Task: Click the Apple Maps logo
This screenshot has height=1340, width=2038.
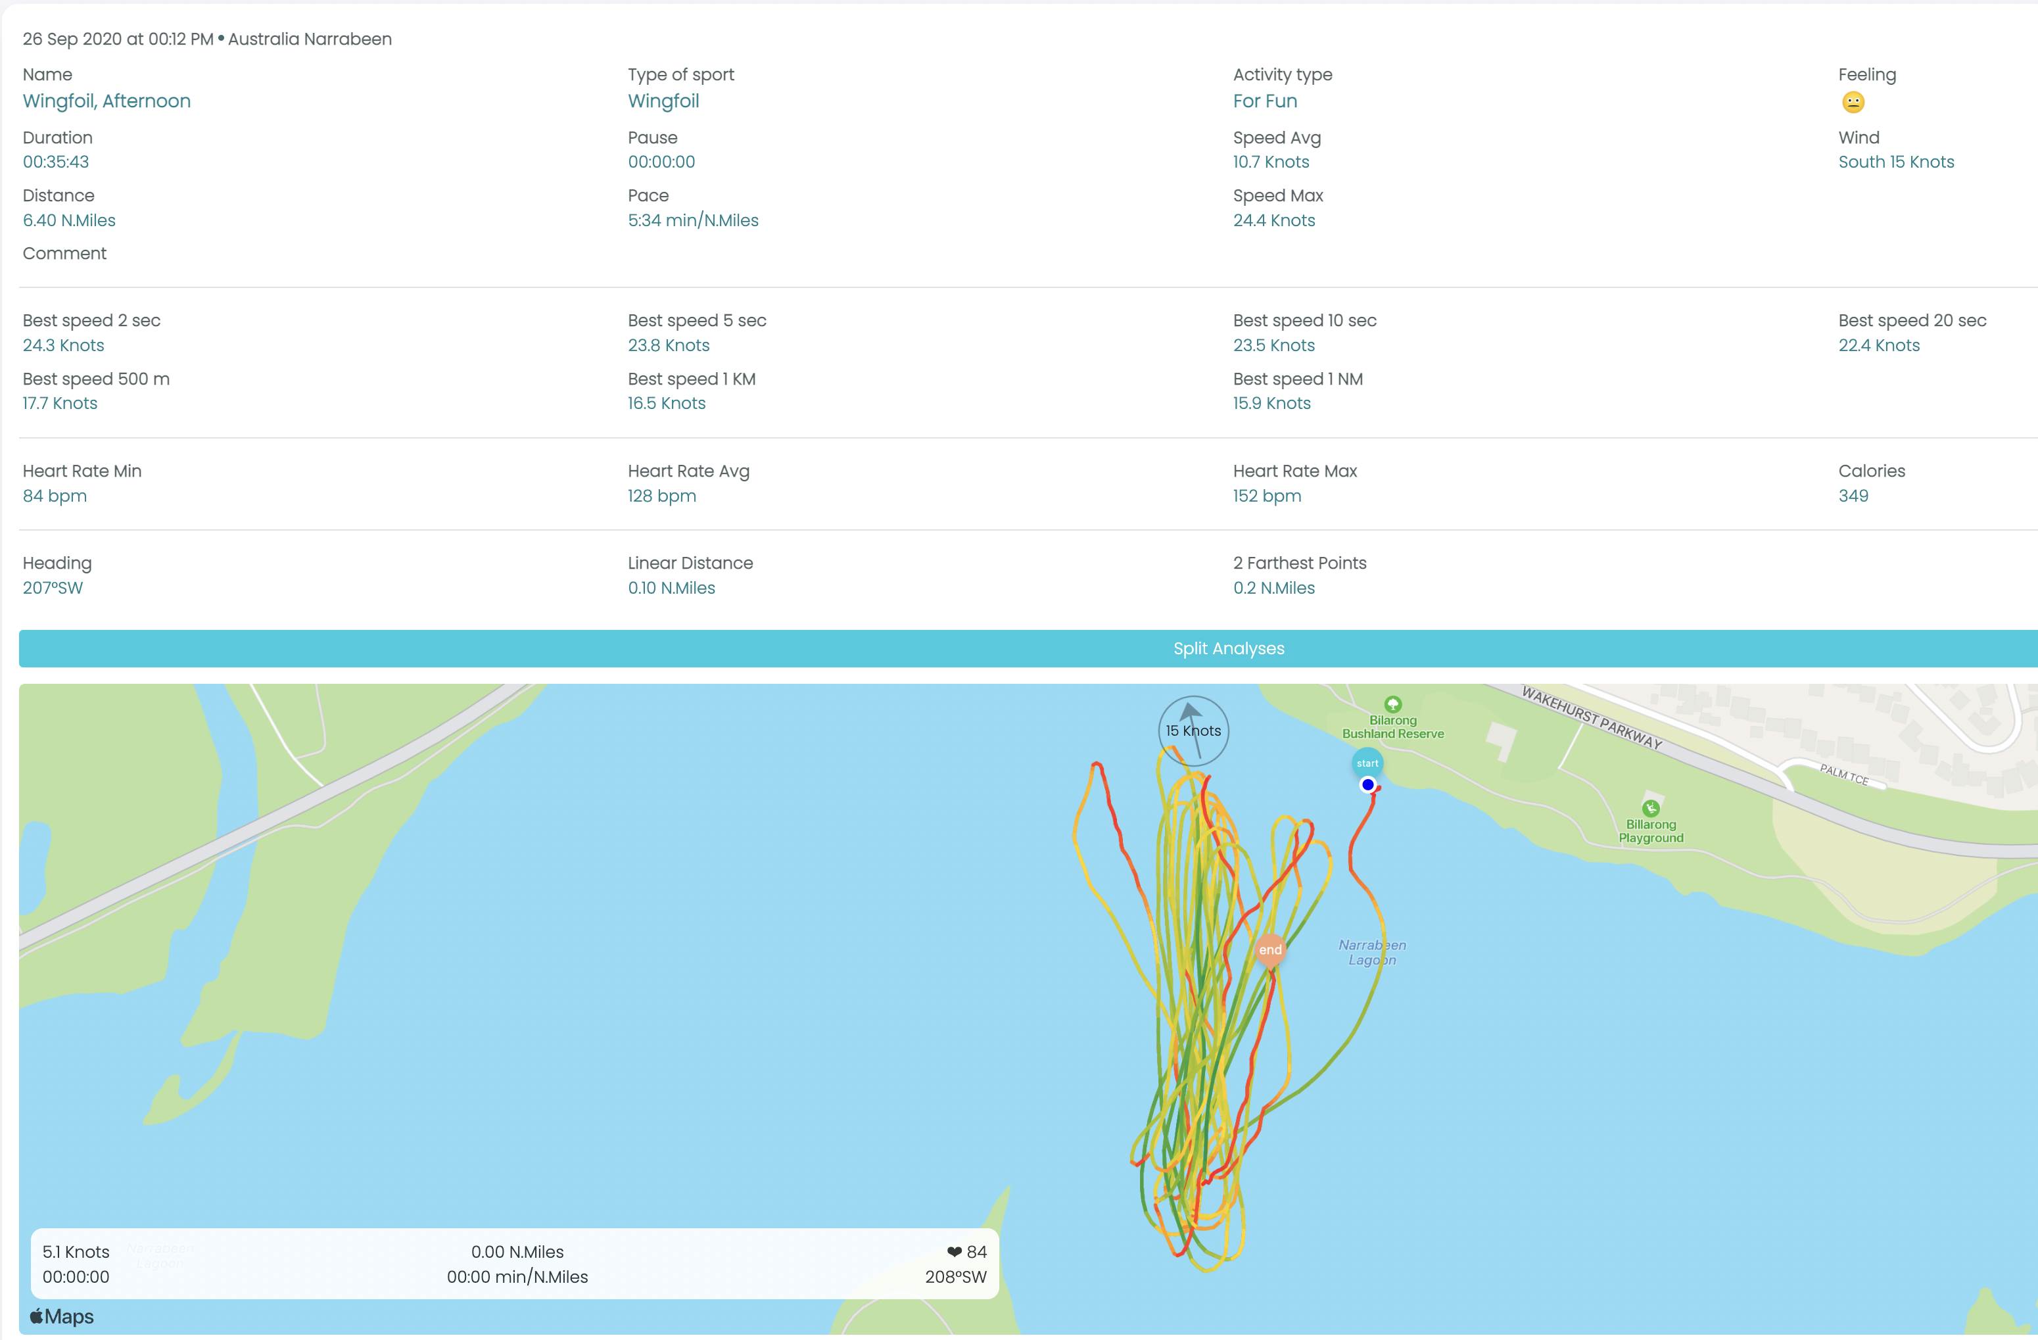Action: pos(62,1316)
